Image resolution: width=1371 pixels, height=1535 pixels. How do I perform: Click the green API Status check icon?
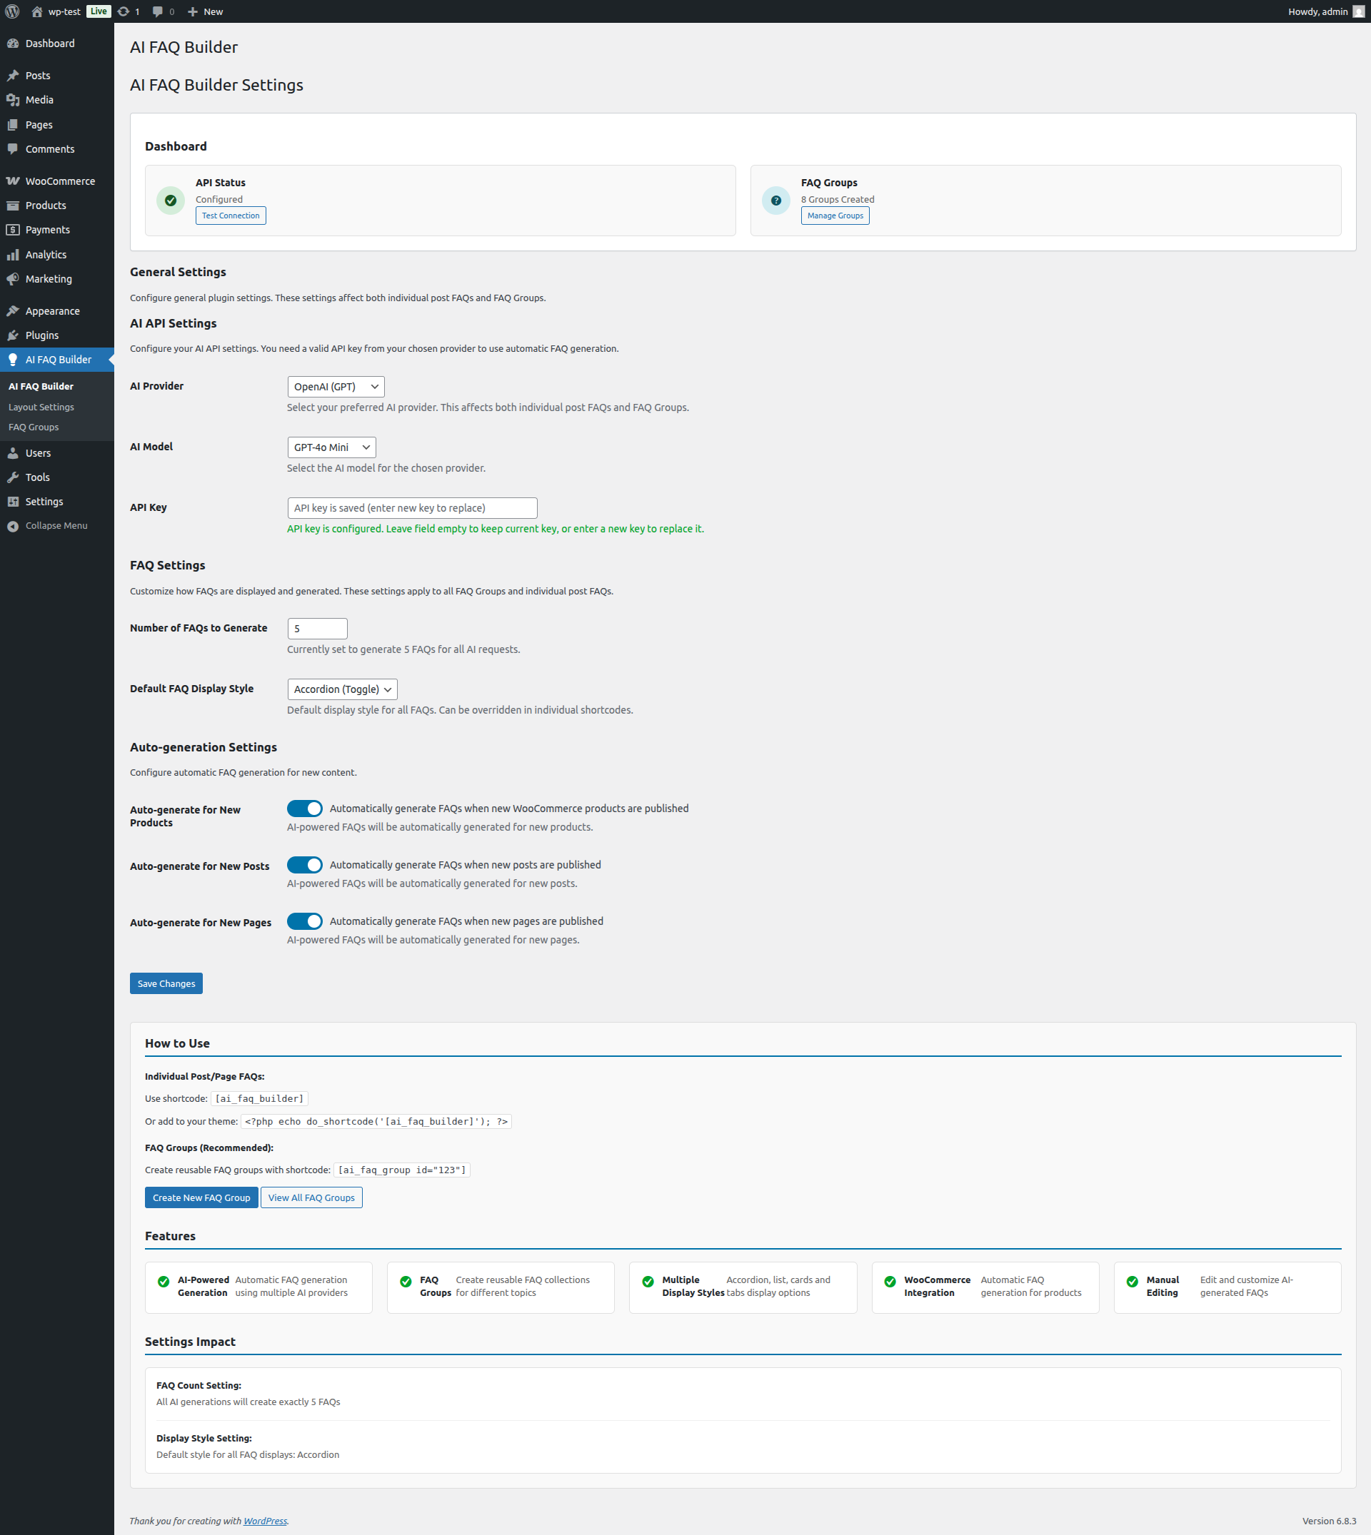170,201
